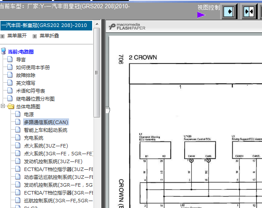
Task: Open the 充电系统 diagram
Action: (x=34, y=138)
